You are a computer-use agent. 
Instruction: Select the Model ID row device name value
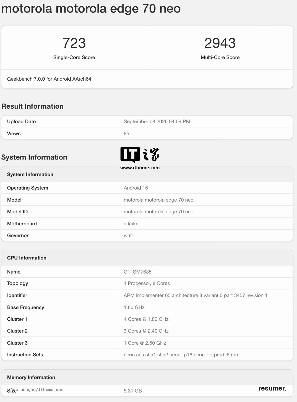pyautogui.click(x=159, y=212)
